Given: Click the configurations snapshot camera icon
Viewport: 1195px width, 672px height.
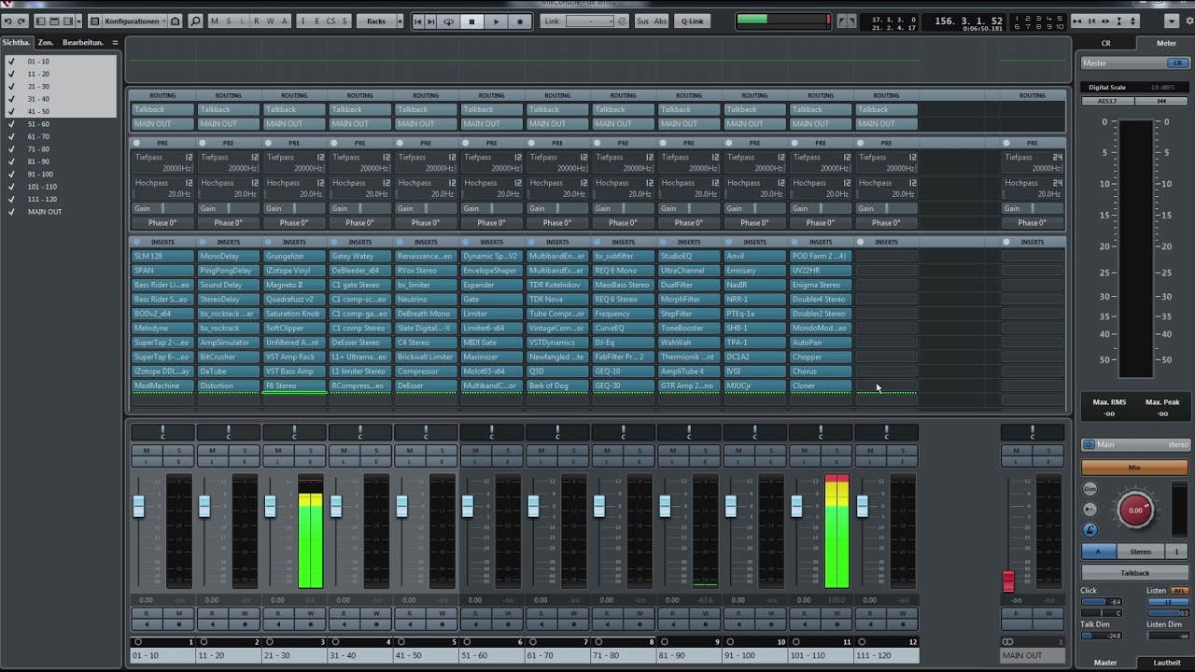Looking at the screenshot, I should (x=175, y=21).
